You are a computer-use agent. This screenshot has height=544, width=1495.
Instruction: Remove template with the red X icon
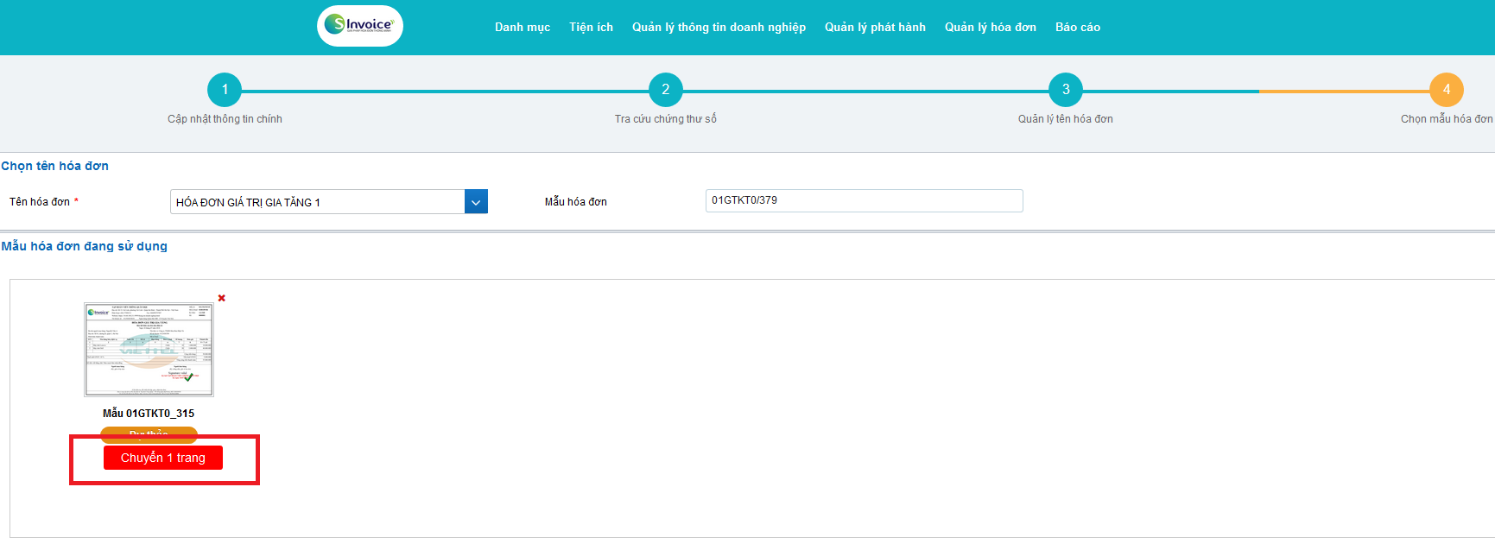[222, 298]
